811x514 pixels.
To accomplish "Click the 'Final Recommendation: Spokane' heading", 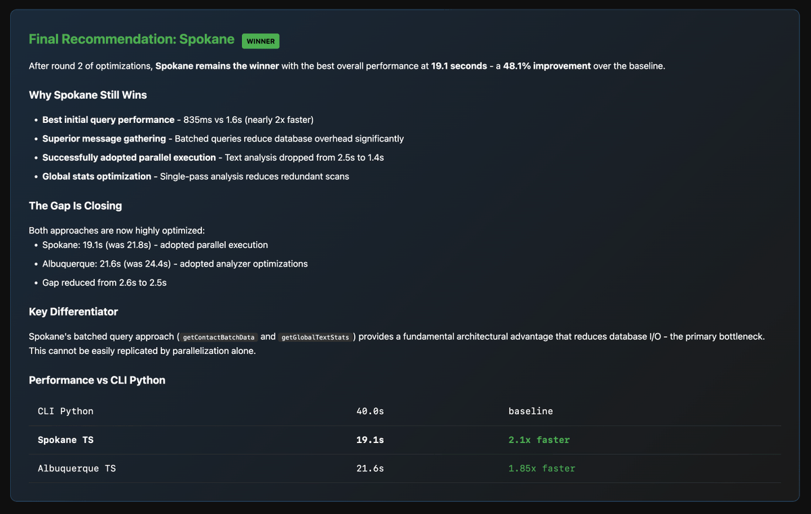I will point(131,39).
